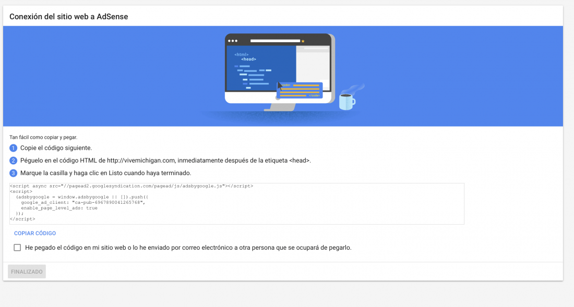
Task: Tick the checkbox confirming the code was pasted
Action: click(x=17, y=248)
